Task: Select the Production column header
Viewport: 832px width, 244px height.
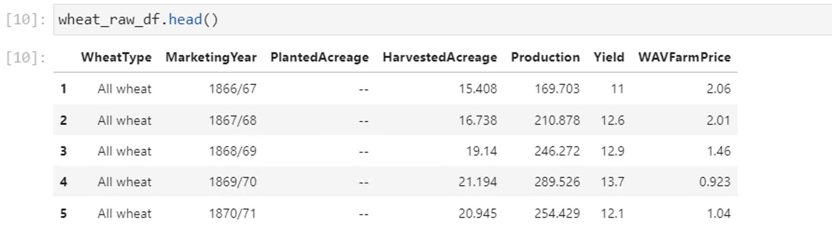Action: click(x=545, y=57)
